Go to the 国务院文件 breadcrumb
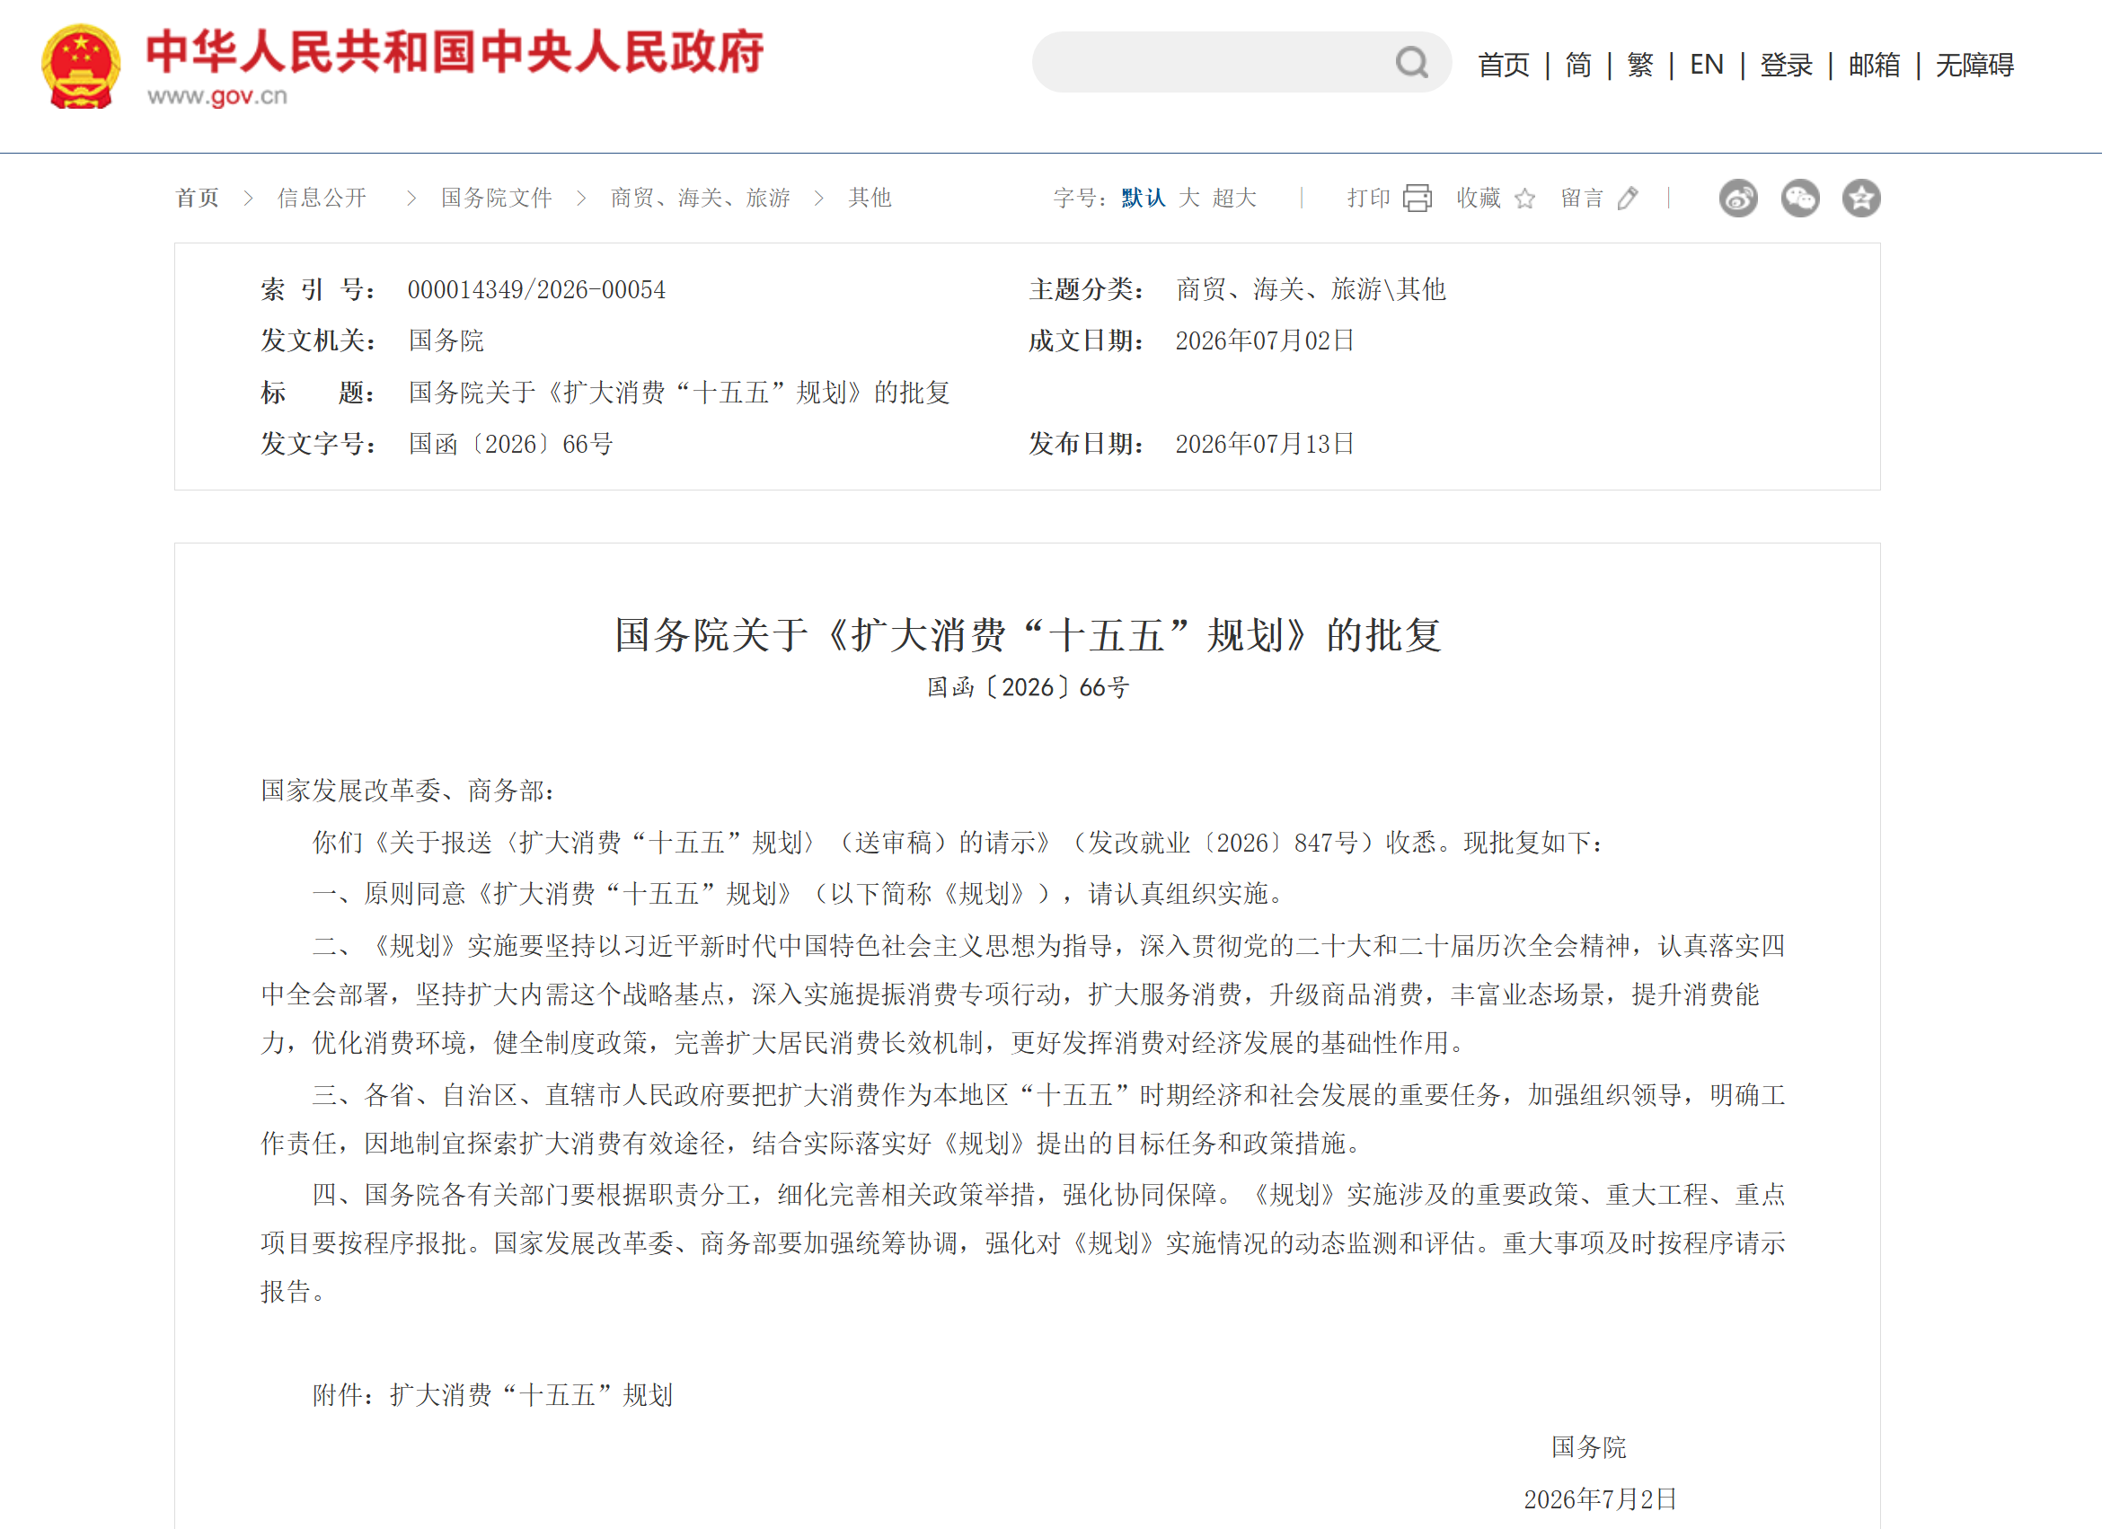This screenshot has height=1529, width=2102. tap(496, 199)
